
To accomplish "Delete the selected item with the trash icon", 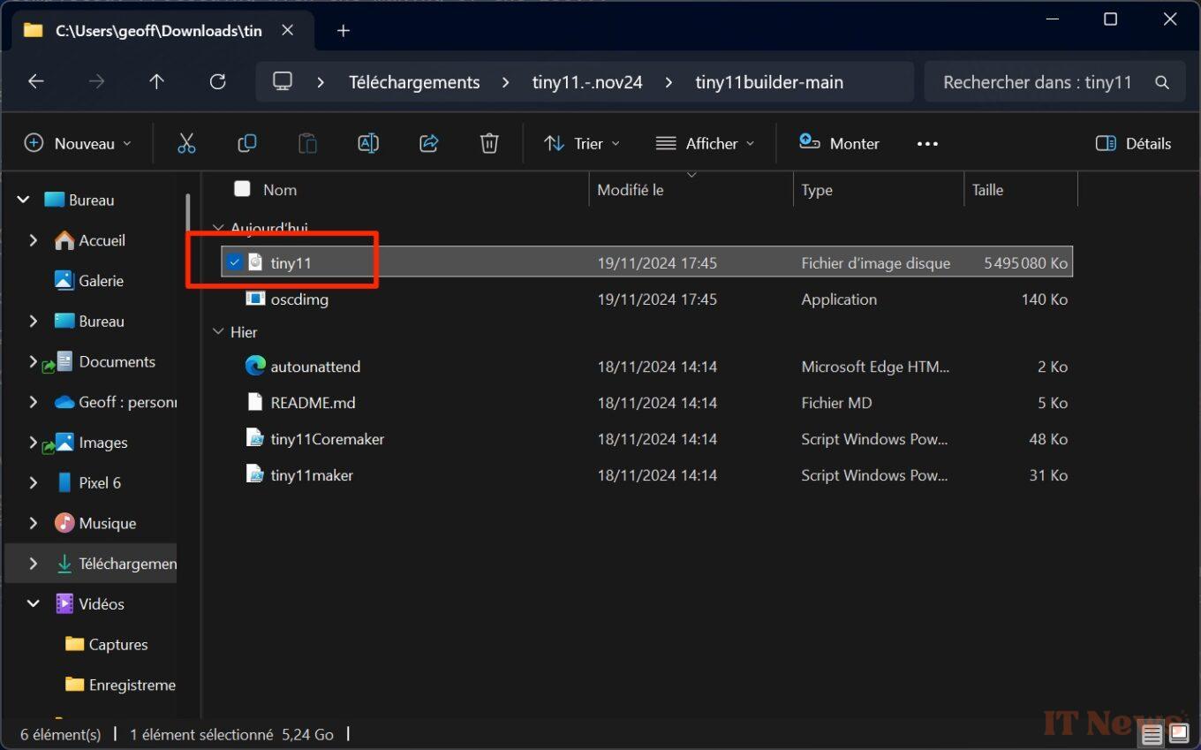I will pos(488,143).
